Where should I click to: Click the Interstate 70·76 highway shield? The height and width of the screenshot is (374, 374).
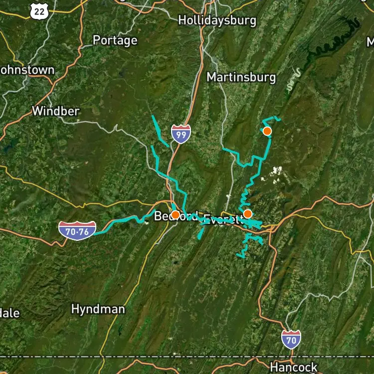[77, 231]
